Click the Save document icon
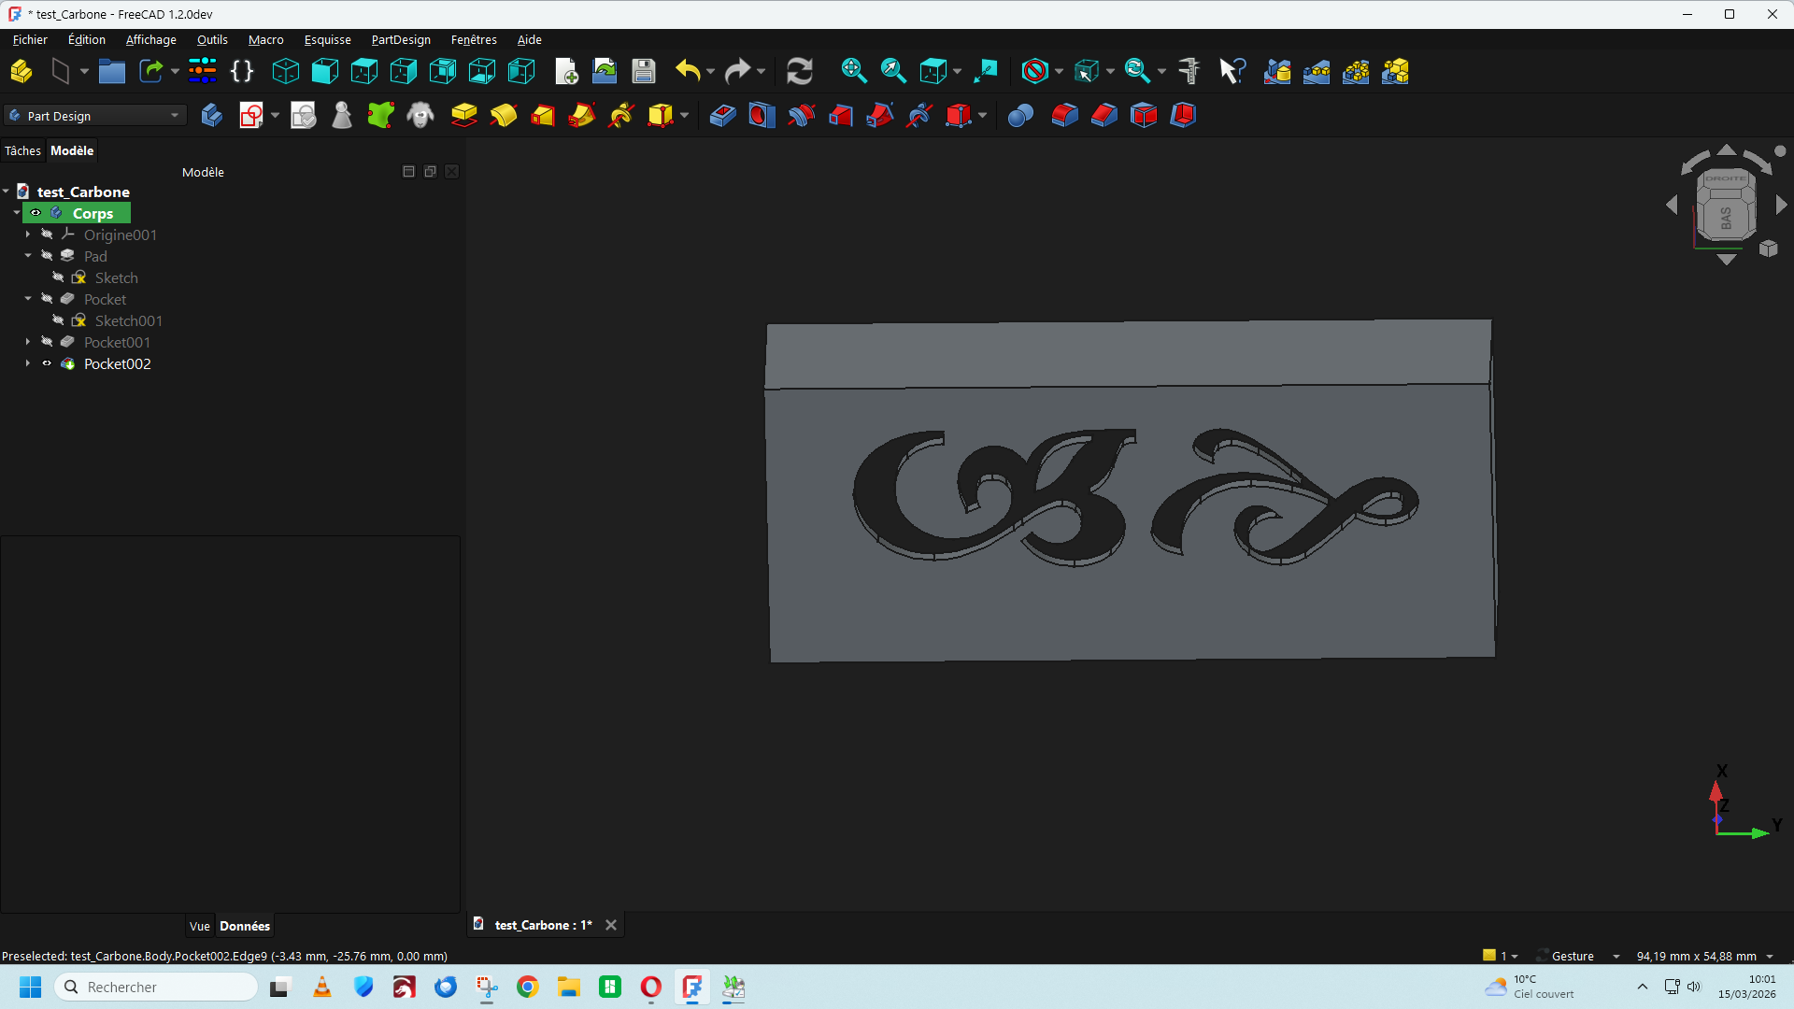This screenshot has height=1009, width=1794. click(644, 71)
